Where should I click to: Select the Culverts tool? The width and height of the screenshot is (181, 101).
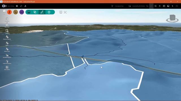(x=7, y=31)
